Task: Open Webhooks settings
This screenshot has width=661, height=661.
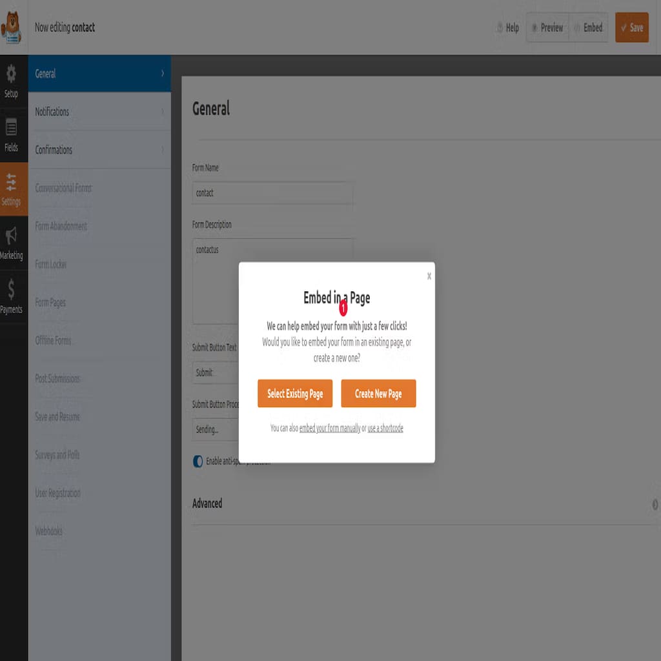Action: click(x=49, y=531)
